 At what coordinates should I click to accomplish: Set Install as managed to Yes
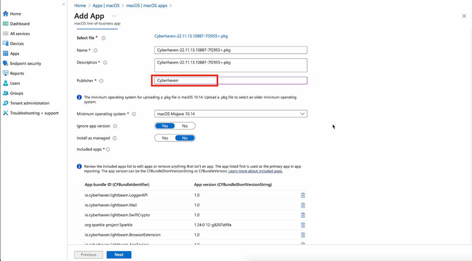point(165,138)
